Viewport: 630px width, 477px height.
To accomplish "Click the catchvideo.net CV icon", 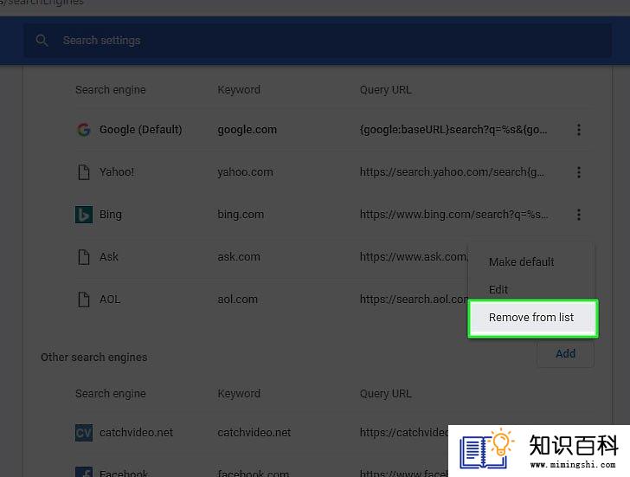I will point(84,432).
